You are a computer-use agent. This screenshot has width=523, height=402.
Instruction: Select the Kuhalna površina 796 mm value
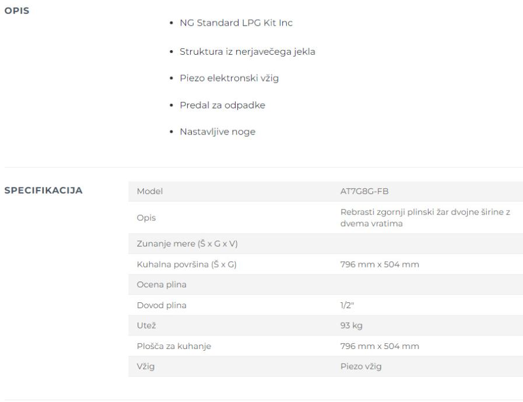pos(380,265)
